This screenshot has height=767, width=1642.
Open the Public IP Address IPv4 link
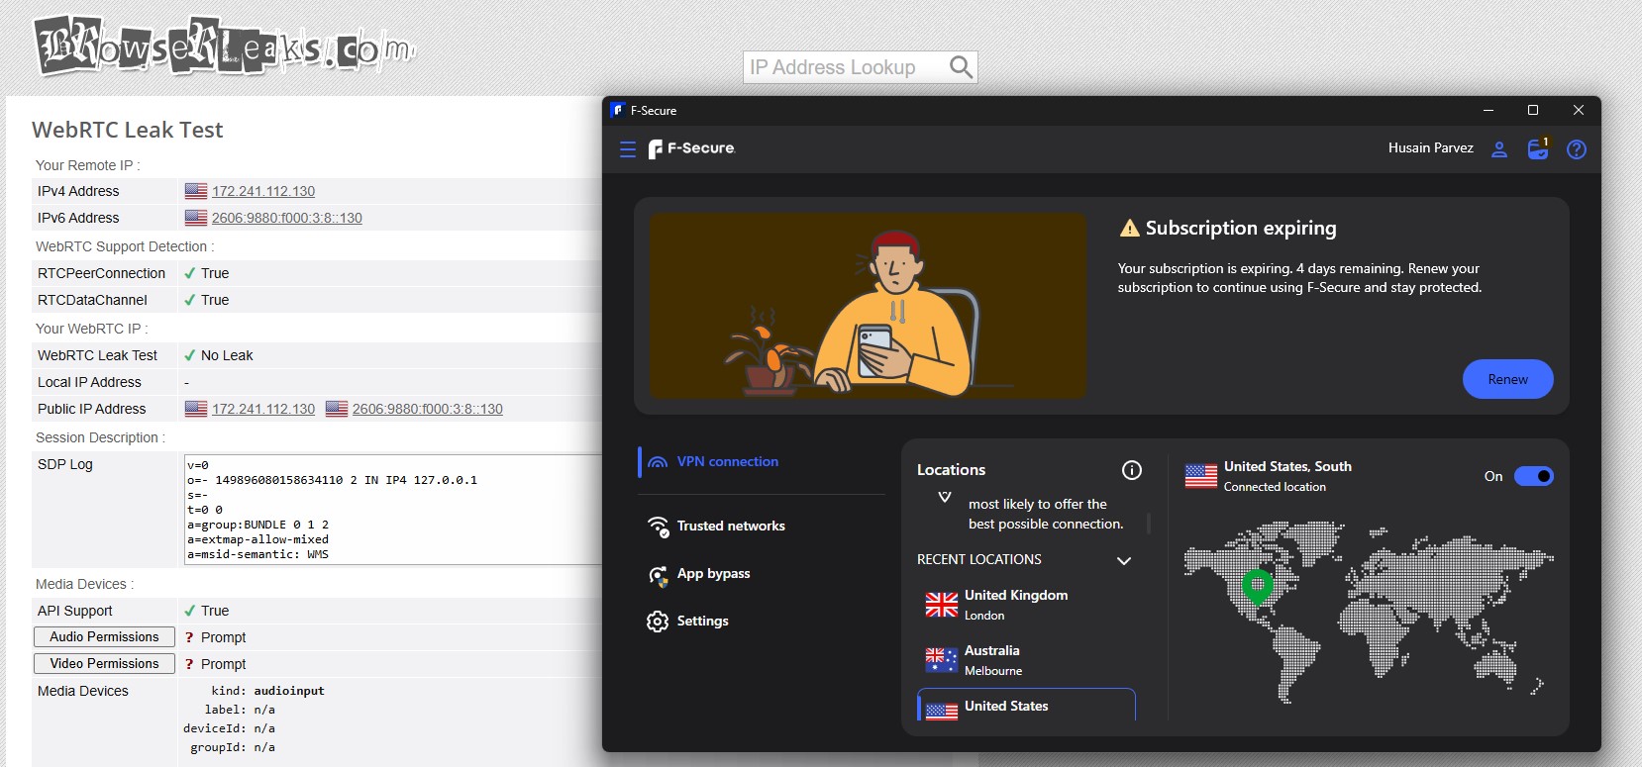click(263, 410)
